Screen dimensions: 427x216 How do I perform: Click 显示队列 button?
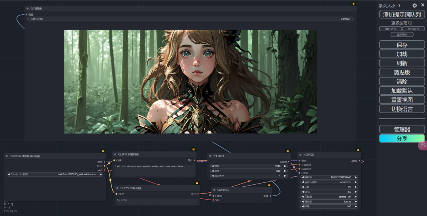point(414,28)
